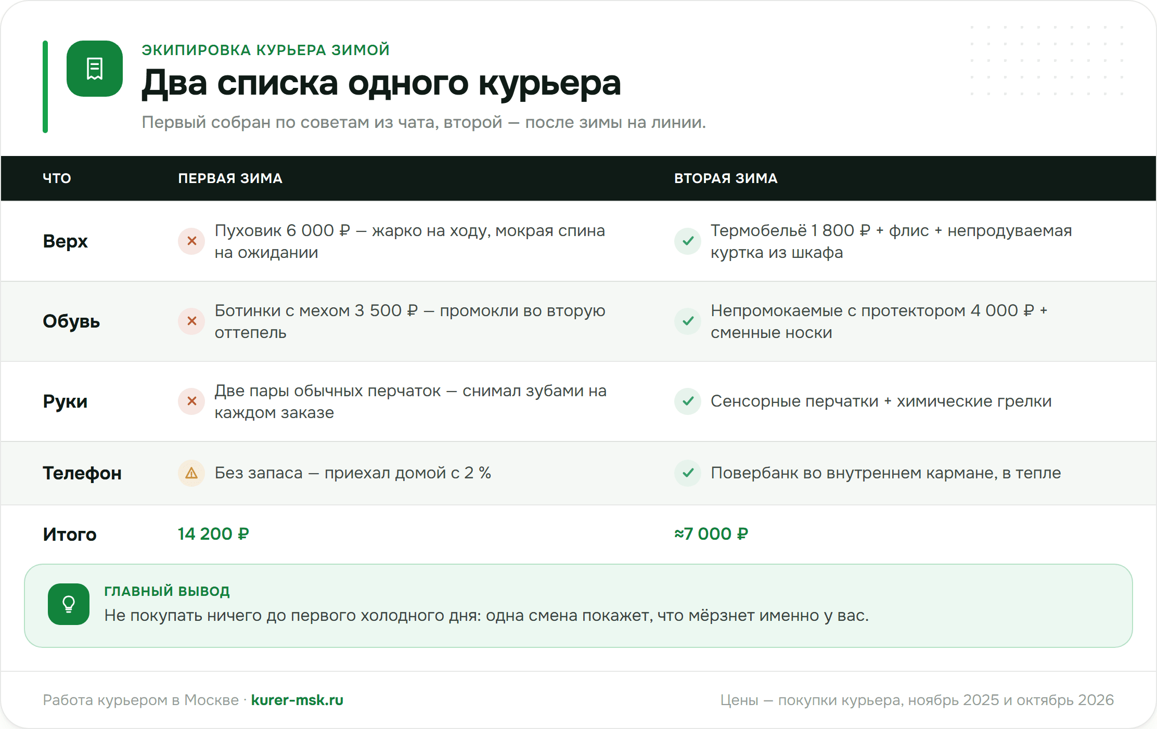Select the Верх row label

[66, 241]
